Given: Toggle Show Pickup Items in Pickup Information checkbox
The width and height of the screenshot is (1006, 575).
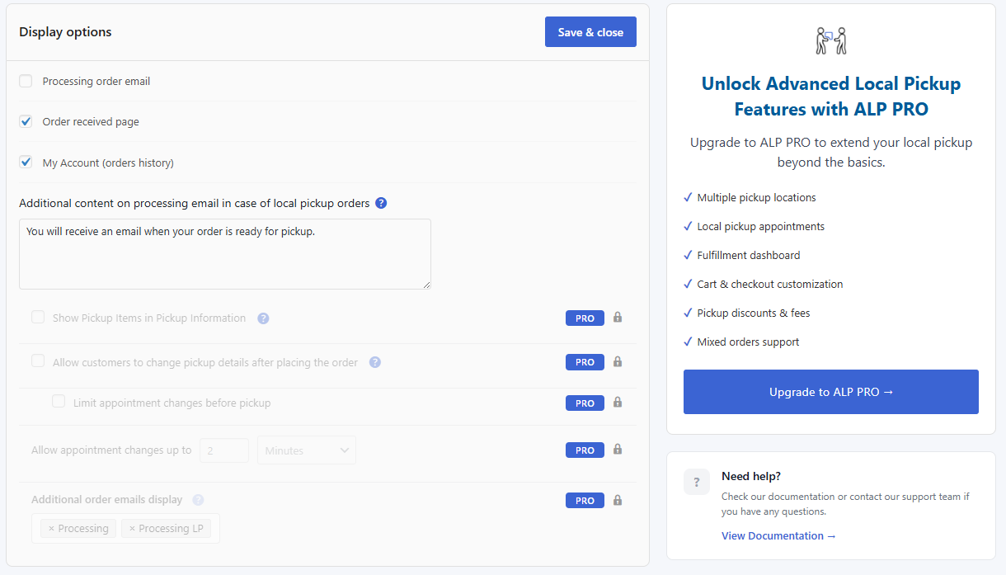Looking at the screenshot, I should point(38,317).
